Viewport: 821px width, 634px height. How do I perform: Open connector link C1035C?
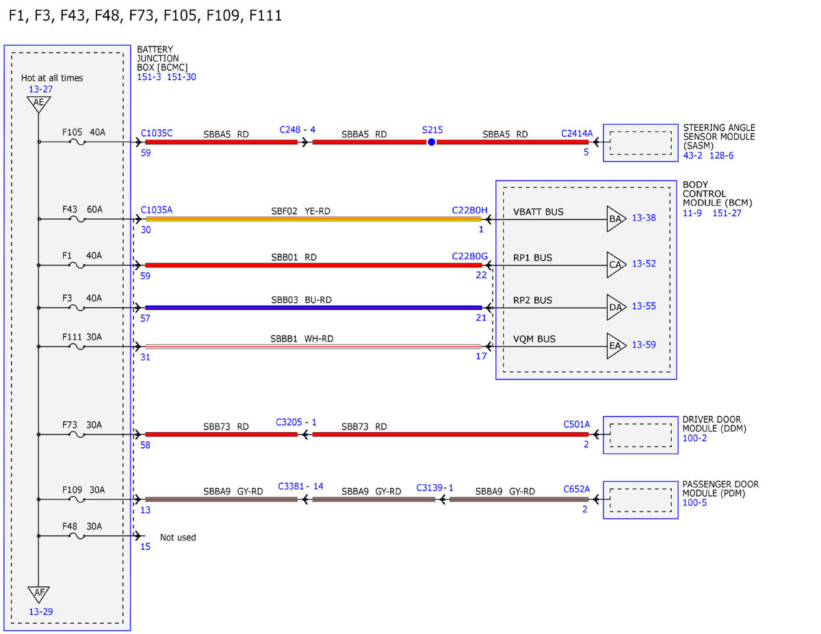[157, 133]
